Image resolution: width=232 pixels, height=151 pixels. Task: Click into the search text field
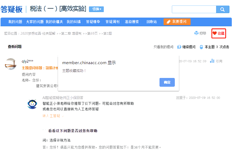194,9
